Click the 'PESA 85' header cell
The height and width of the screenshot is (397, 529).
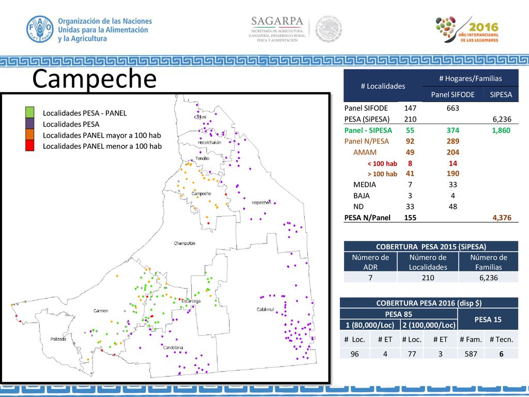coord(398,314)
